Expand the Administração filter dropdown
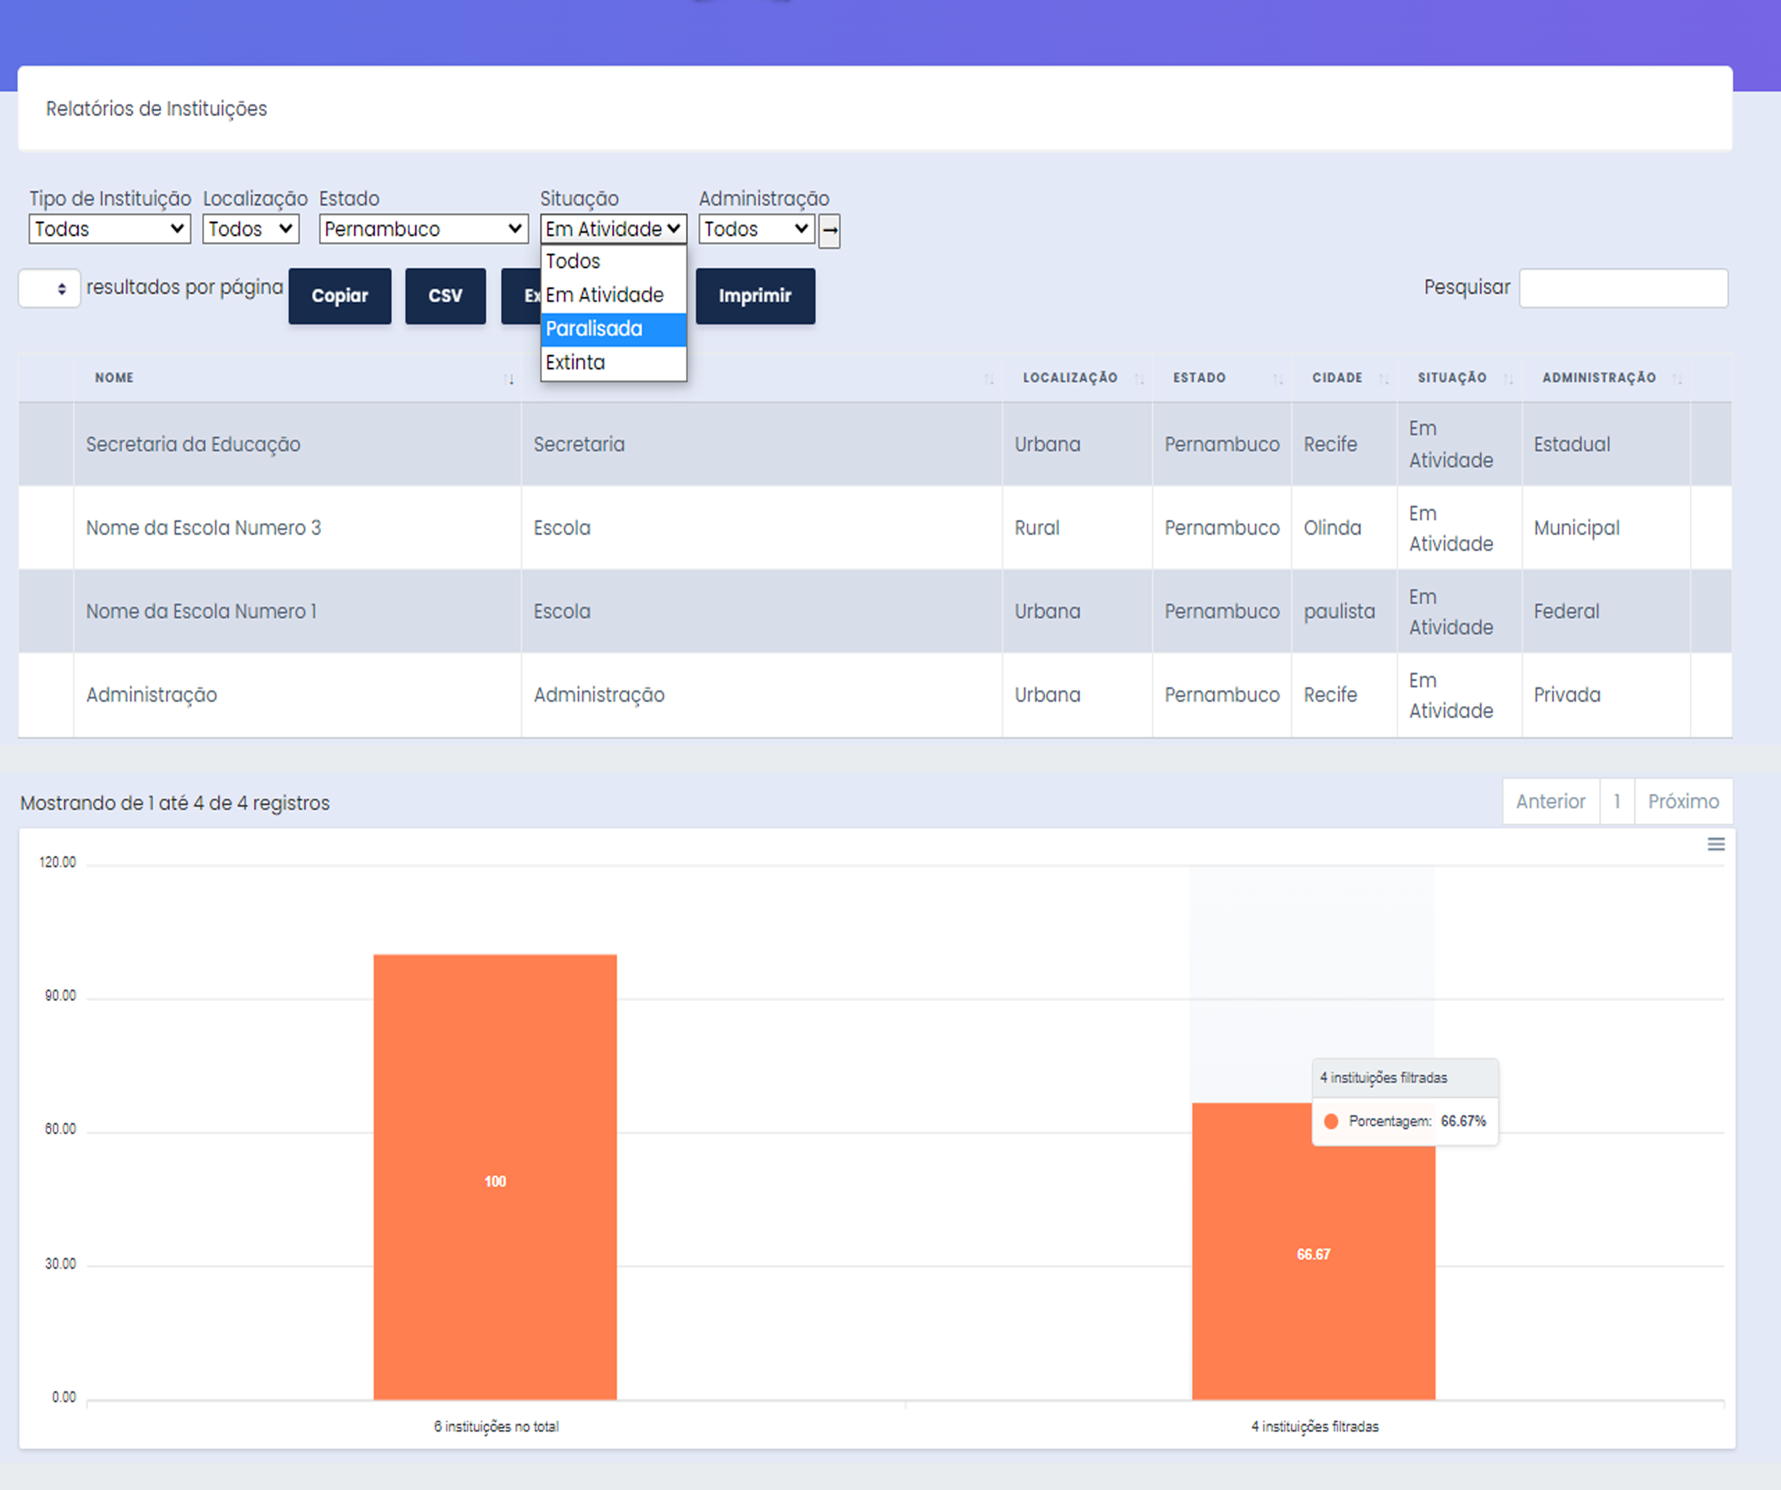 point(756,229)
